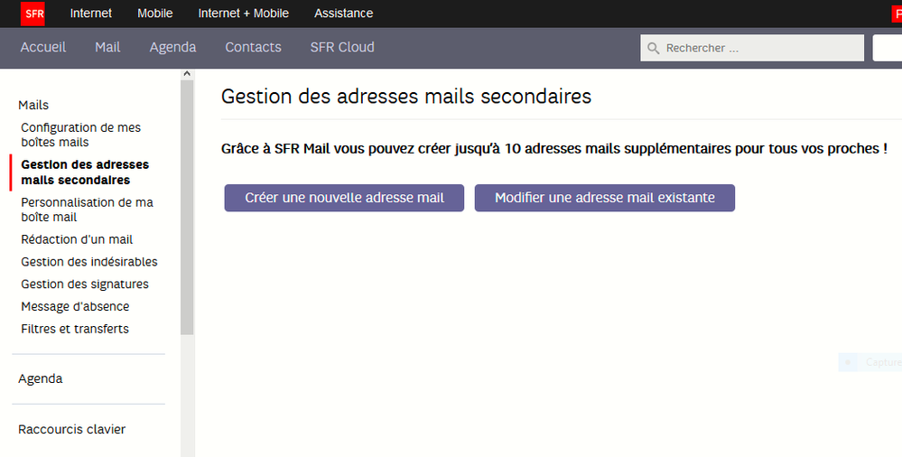Open the Internet + Mobile menu
This screenshot has width=902, height=457.
pos(244,14)
